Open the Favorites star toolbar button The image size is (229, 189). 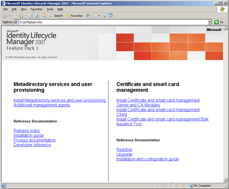click(x=74, y=16)
